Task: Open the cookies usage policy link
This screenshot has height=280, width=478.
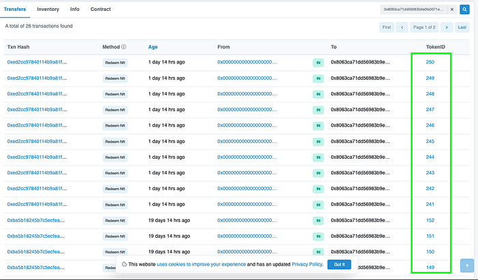Action: coord(201,264)
